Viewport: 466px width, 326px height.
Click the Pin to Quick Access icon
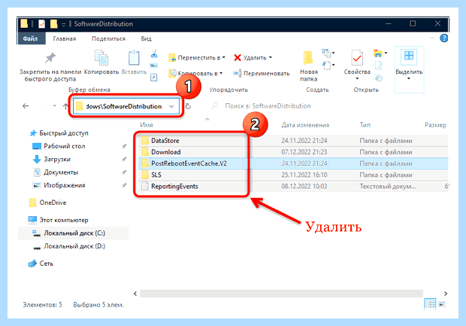50,58
